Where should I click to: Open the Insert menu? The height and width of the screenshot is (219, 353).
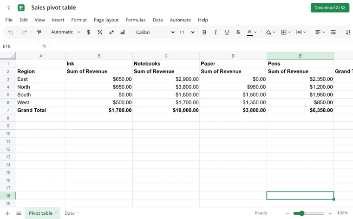click(x=58, y=20)
